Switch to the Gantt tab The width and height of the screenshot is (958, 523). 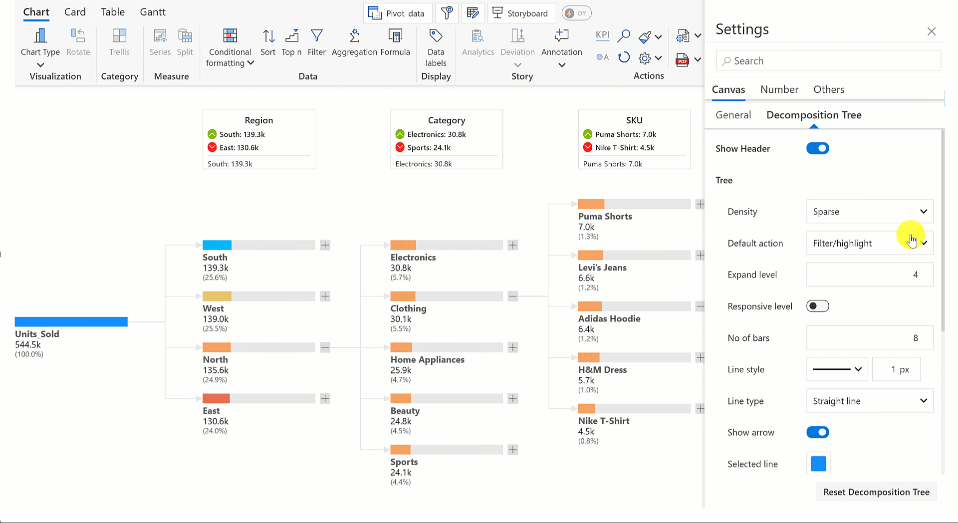tap(152, 12)
